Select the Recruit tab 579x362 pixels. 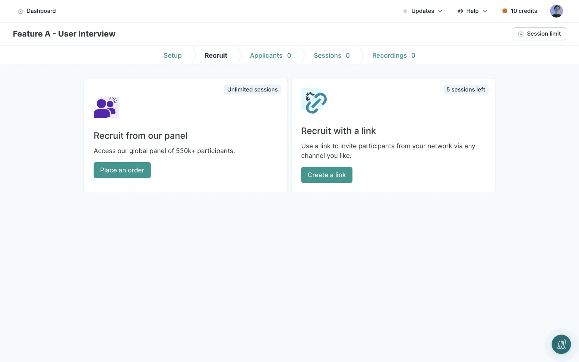tap(216, 56)
